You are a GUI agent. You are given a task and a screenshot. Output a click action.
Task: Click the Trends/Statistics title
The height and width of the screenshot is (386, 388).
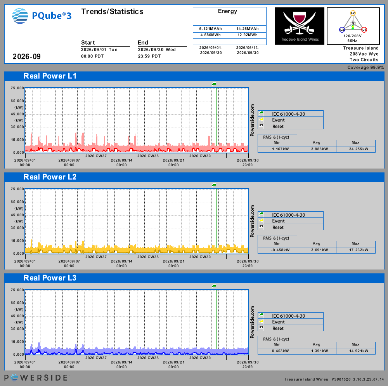(113, 12)
